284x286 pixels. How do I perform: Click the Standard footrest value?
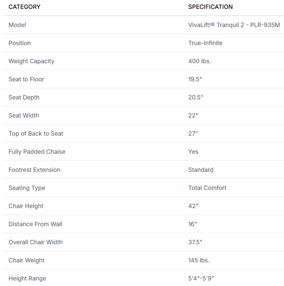click(201, 170)
